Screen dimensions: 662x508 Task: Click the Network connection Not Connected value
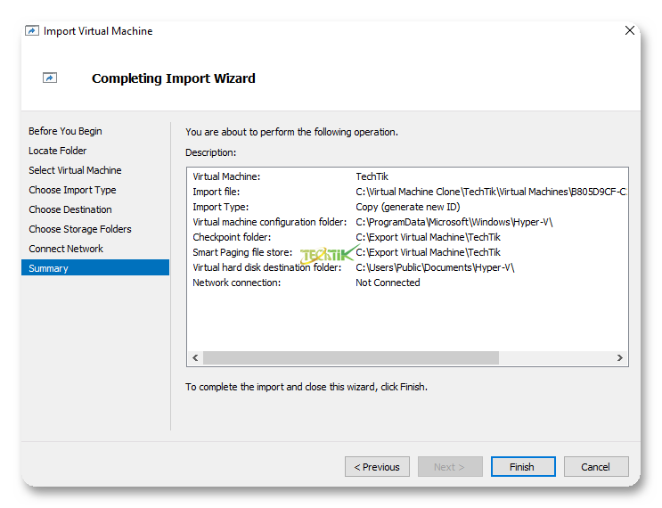tap(388, 283)
